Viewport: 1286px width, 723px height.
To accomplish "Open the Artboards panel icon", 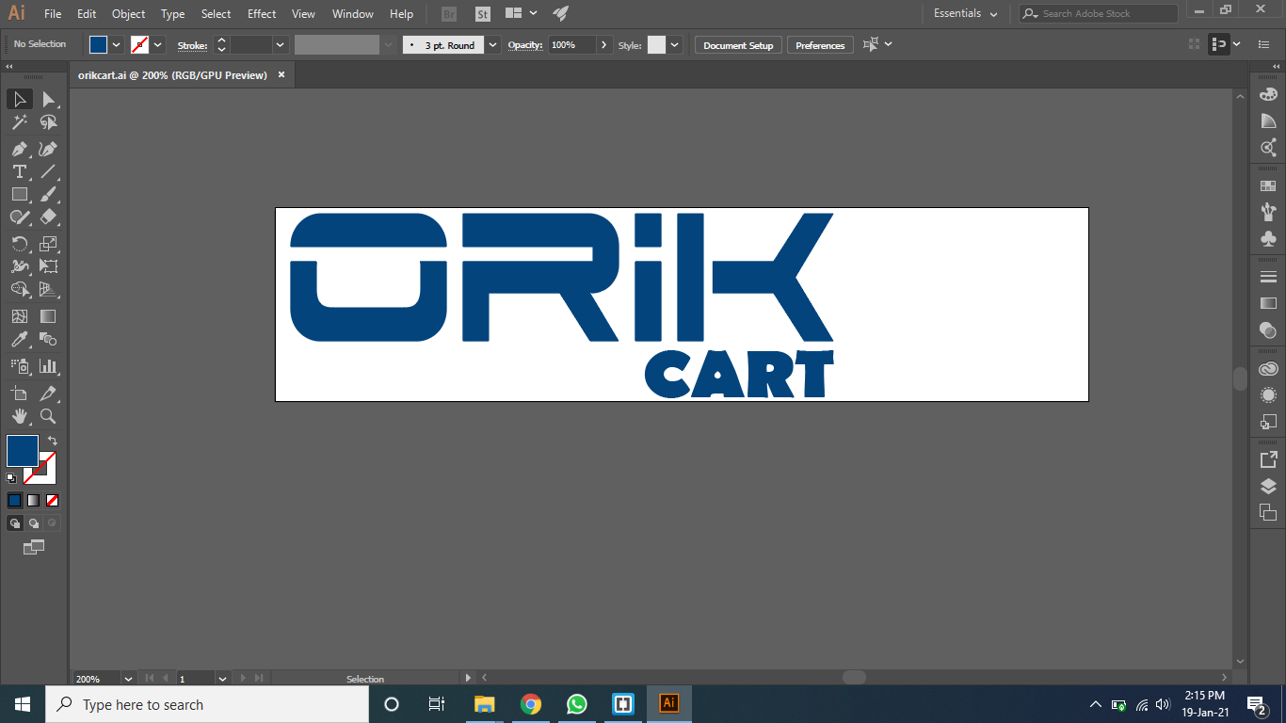I will [x=1268, y=512].
